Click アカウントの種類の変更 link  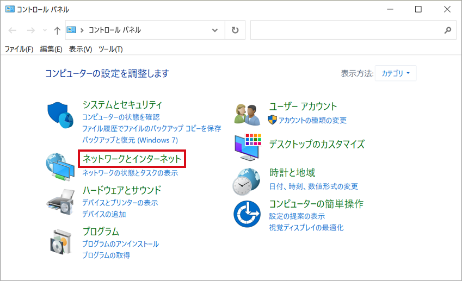312,120
